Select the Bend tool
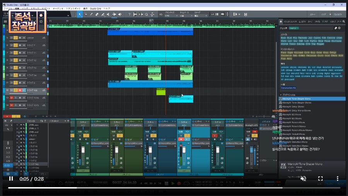 [x=114, y=14]
